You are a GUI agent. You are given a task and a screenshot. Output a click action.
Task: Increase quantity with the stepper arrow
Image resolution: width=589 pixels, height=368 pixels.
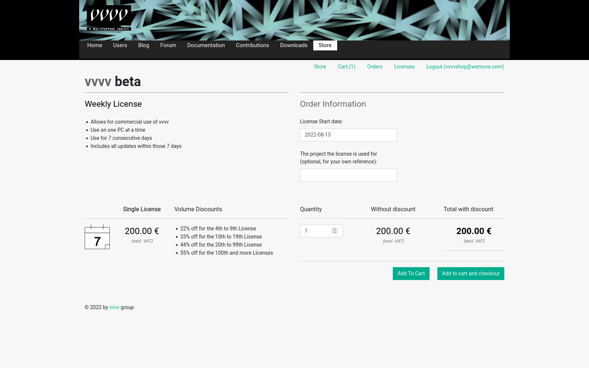335,229
